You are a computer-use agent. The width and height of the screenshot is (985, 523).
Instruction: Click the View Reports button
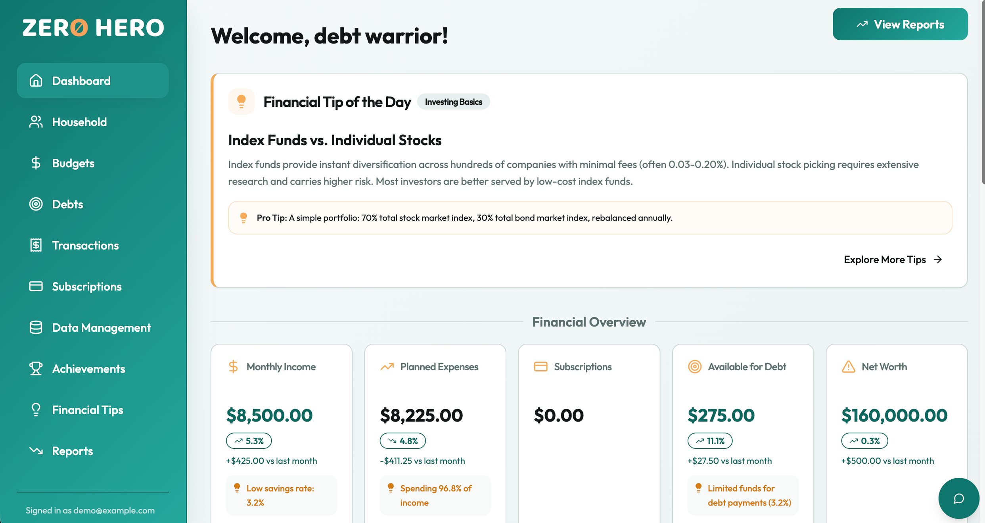coord(900,24)
